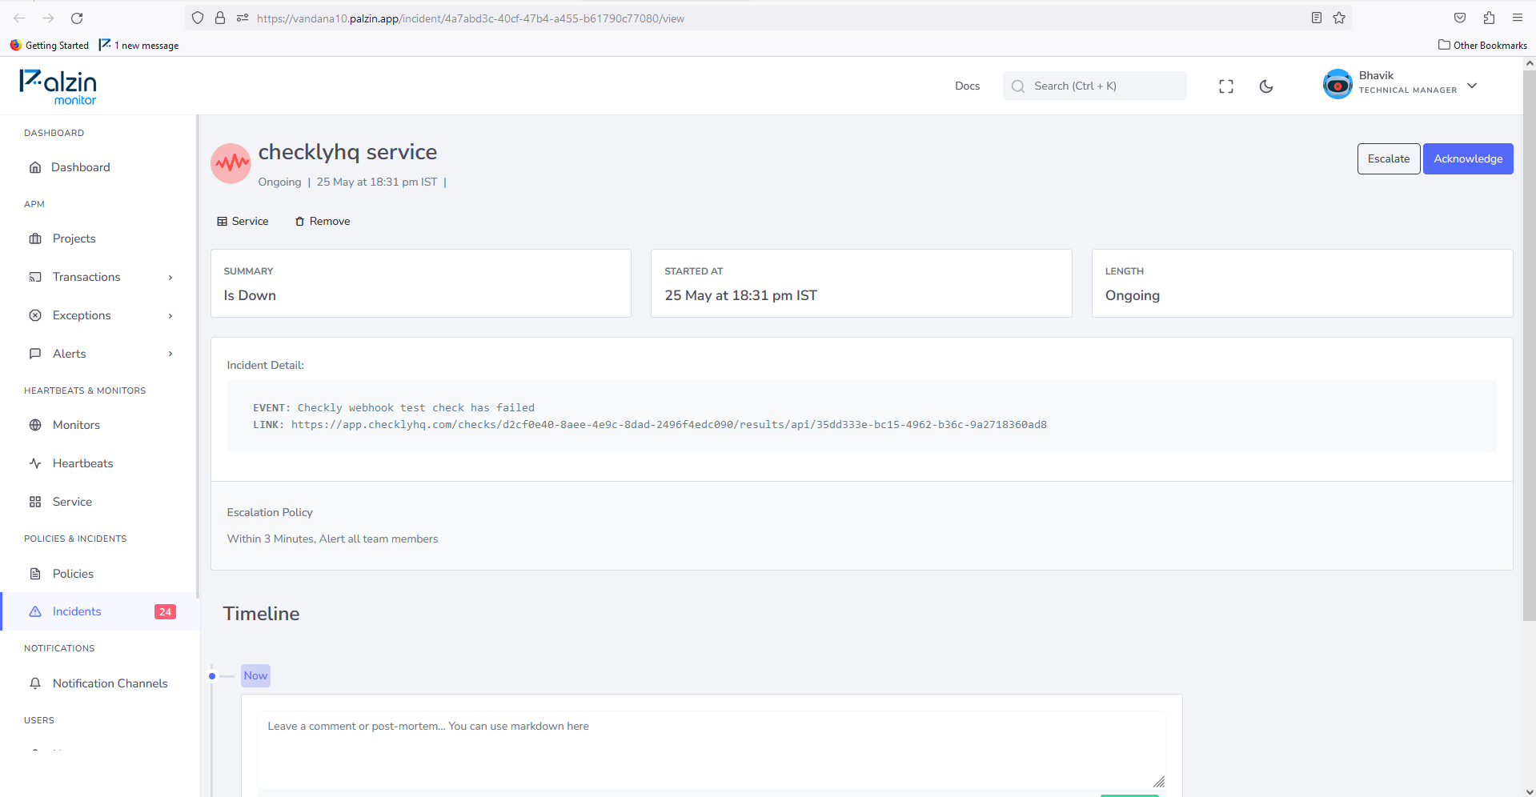This screenshot has height=797, width=1536.
Task: Click the browser address bar URL
Action: 471,18
